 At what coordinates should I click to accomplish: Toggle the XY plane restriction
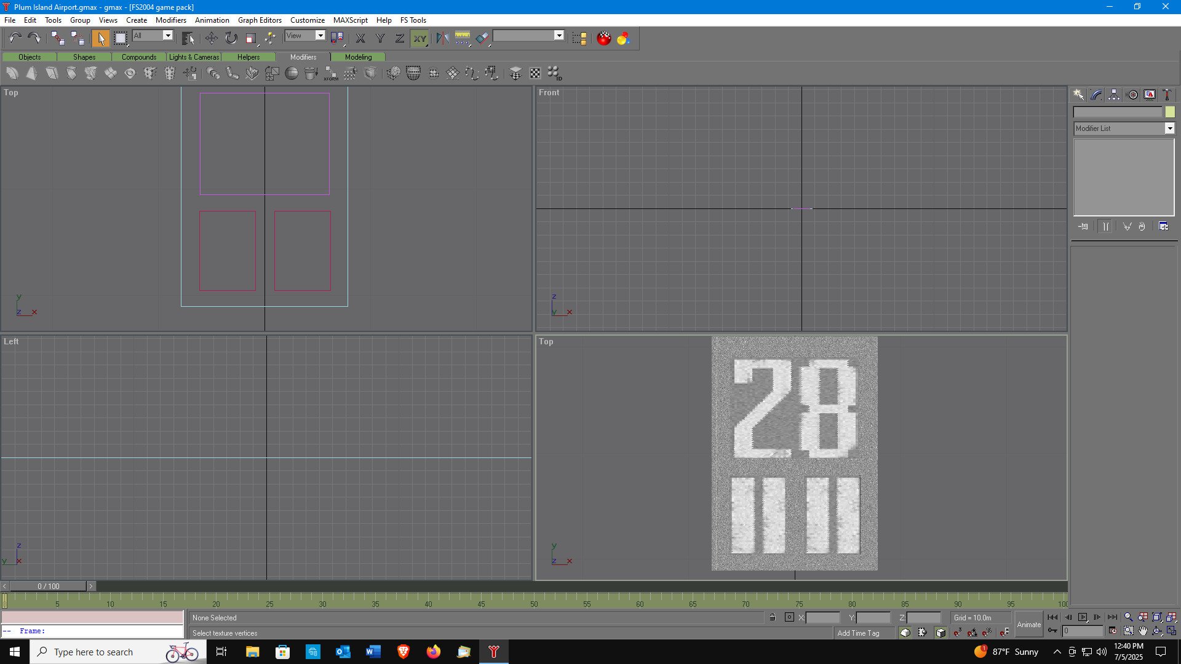pos(420,38)
